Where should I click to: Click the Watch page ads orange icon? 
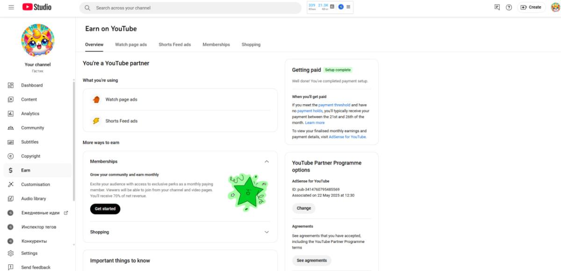tap(96, 100)
